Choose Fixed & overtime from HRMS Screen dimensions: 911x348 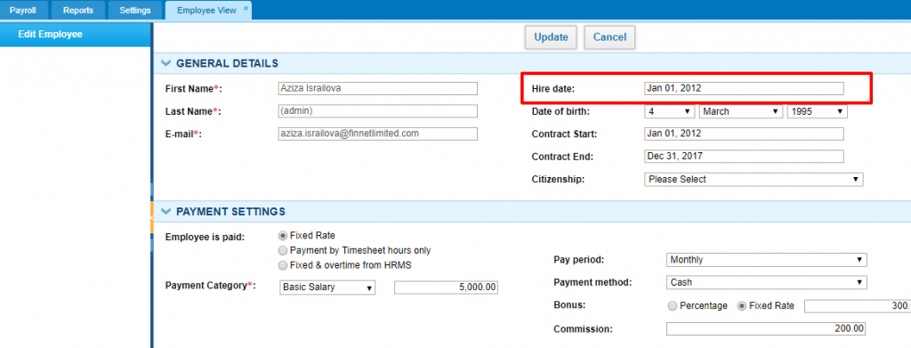(x=283, y=265)
